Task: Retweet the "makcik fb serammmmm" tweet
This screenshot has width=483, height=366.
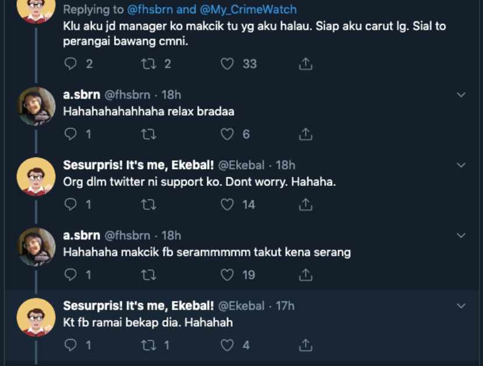Action: click(148, 275)
